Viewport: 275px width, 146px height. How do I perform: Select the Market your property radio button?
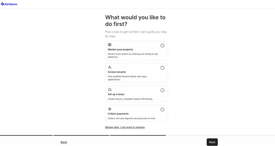(x=162, y=46)
